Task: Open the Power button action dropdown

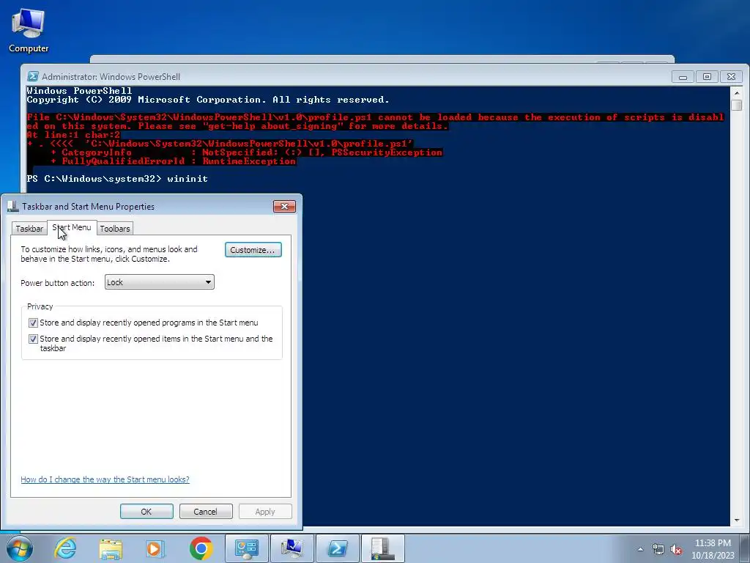Action: [x=159, y=282]
